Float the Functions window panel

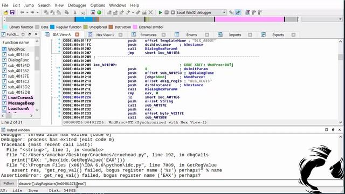(30, 34)
